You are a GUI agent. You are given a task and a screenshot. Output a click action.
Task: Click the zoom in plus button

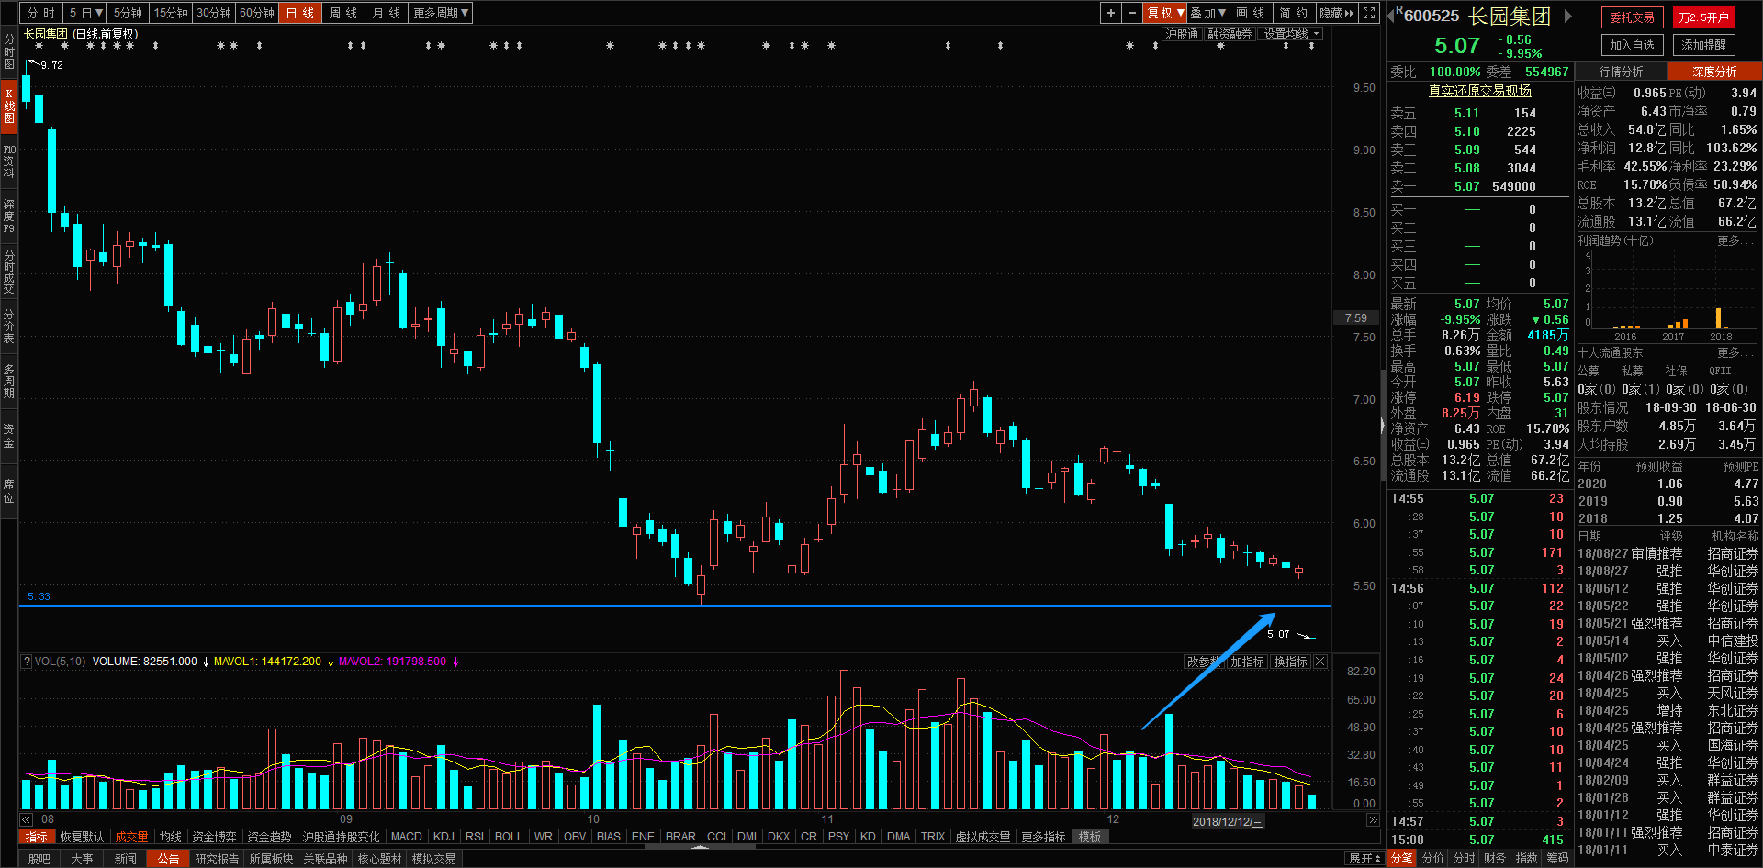coord(1111,13)
